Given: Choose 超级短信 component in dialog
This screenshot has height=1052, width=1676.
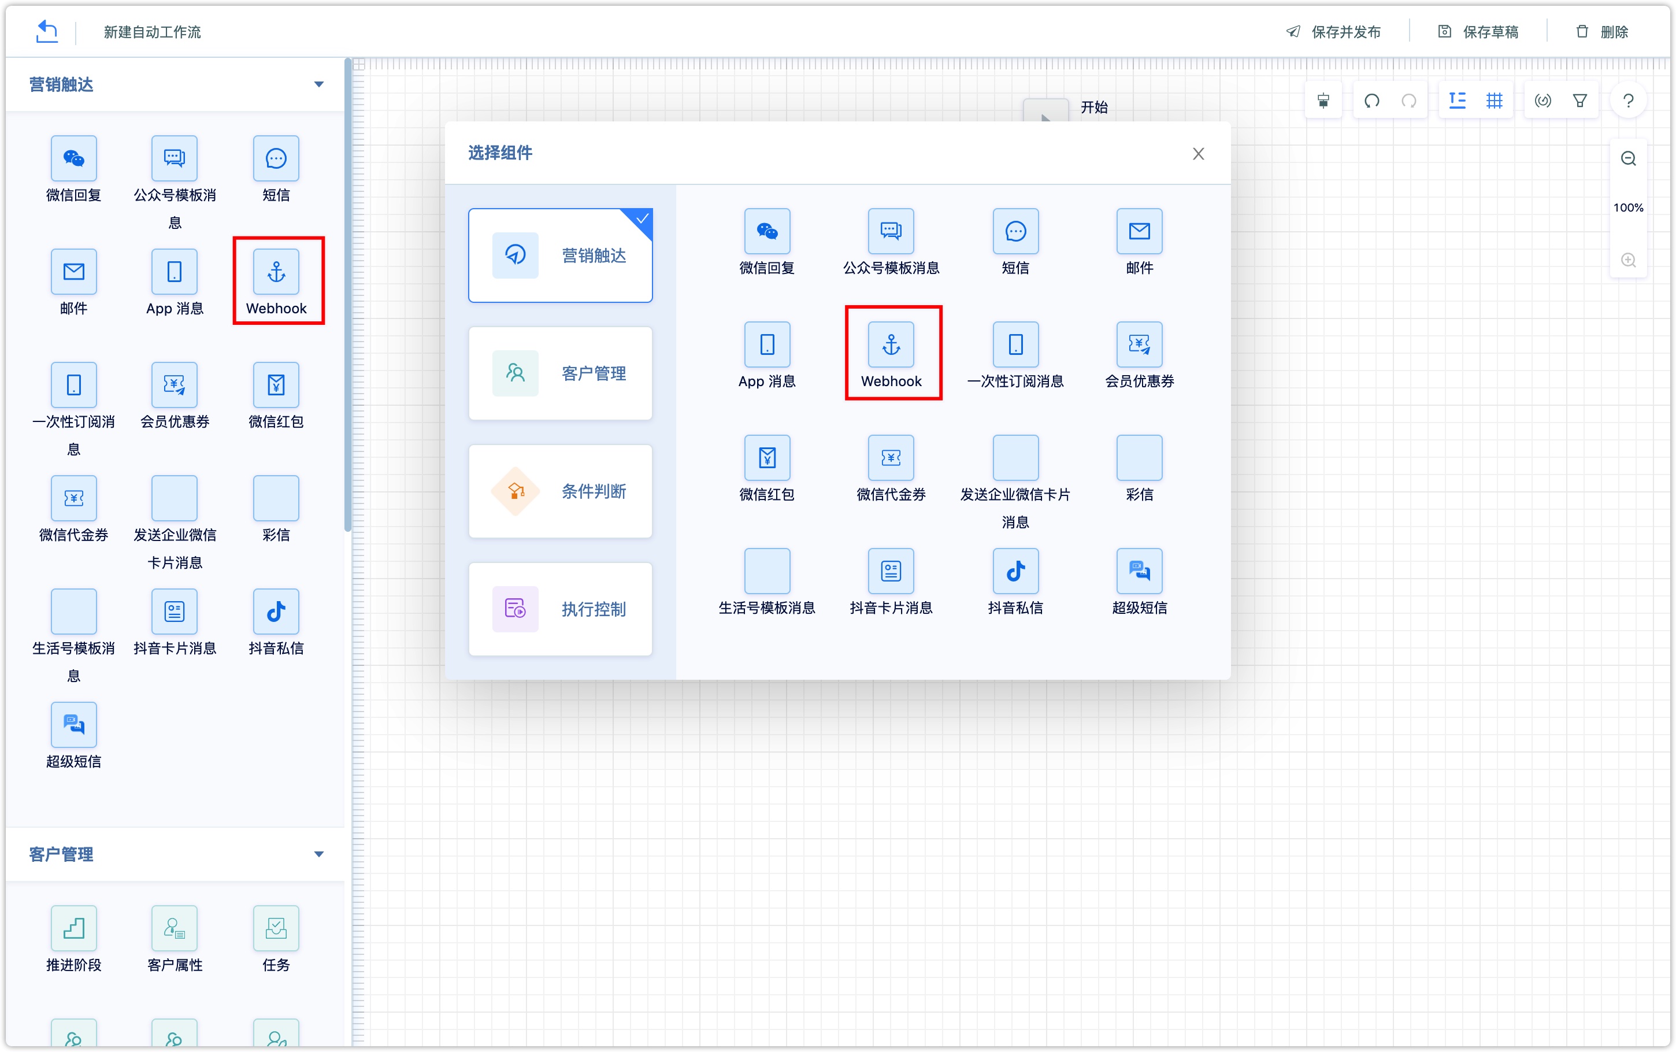Looking at the screenshot, I should [x=1139, y=571].
